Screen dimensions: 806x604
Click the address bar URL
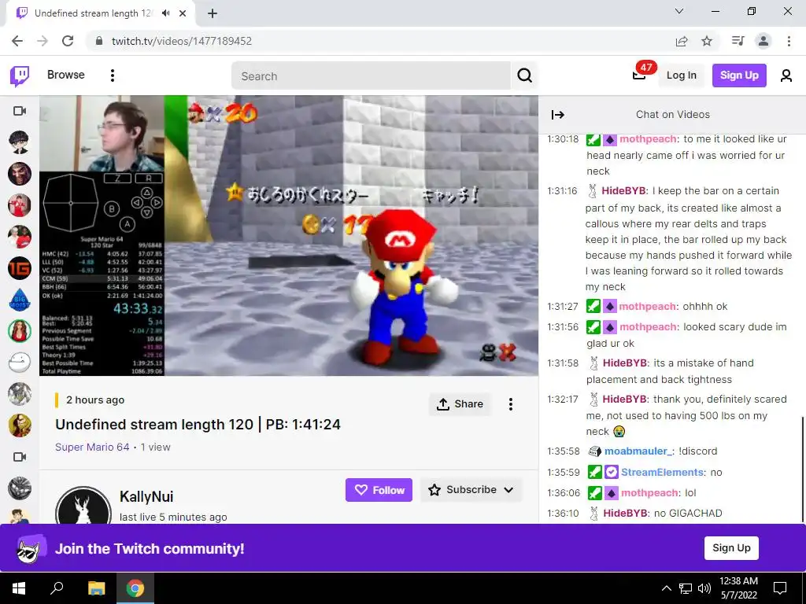point(182,41)
